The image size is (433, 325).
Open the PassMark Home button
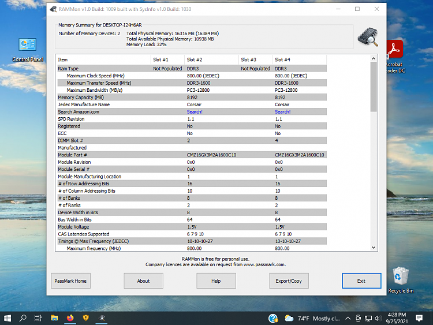(x=70, y=281)
